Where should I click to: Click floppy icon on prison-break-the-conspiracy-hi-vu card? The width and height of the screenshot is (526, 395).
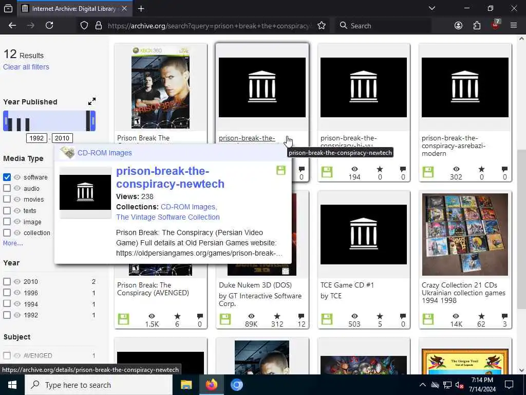click(327, 172)
